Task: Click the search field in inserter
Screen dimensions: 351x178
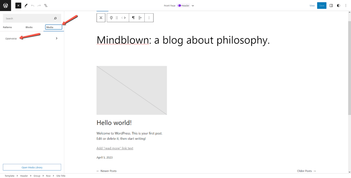Action: (29, 18)
